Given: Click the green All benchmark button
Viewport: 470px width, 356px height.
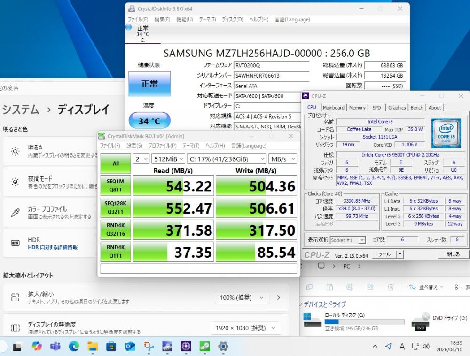Looking at the screenshot, I should pos(116,164).
